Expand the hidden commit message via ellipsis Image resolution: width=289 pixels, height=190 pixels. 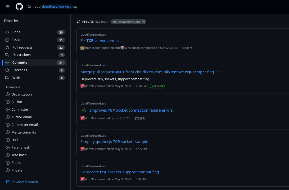click(x=218, y=72)
